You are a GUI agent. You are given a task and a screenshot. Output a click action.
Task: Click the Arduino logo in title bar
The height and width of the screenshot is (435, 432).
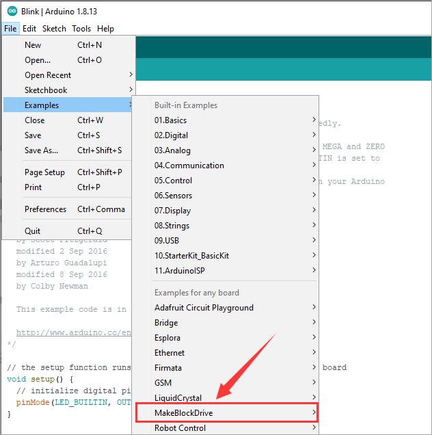click(x=10, y=11)
